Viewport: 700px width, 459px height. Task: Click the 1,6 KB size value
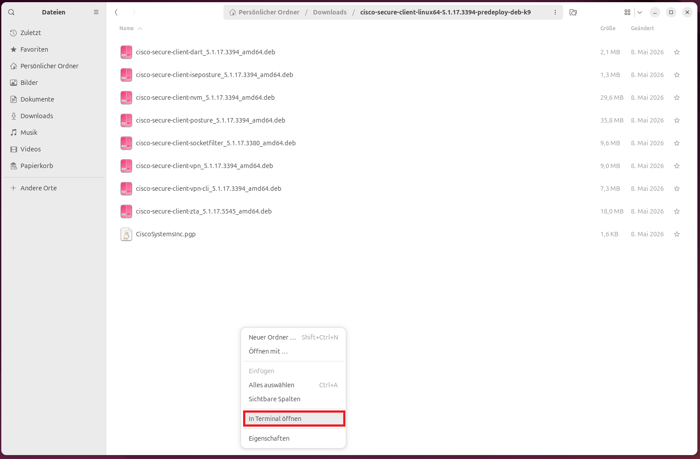[609, 234]
